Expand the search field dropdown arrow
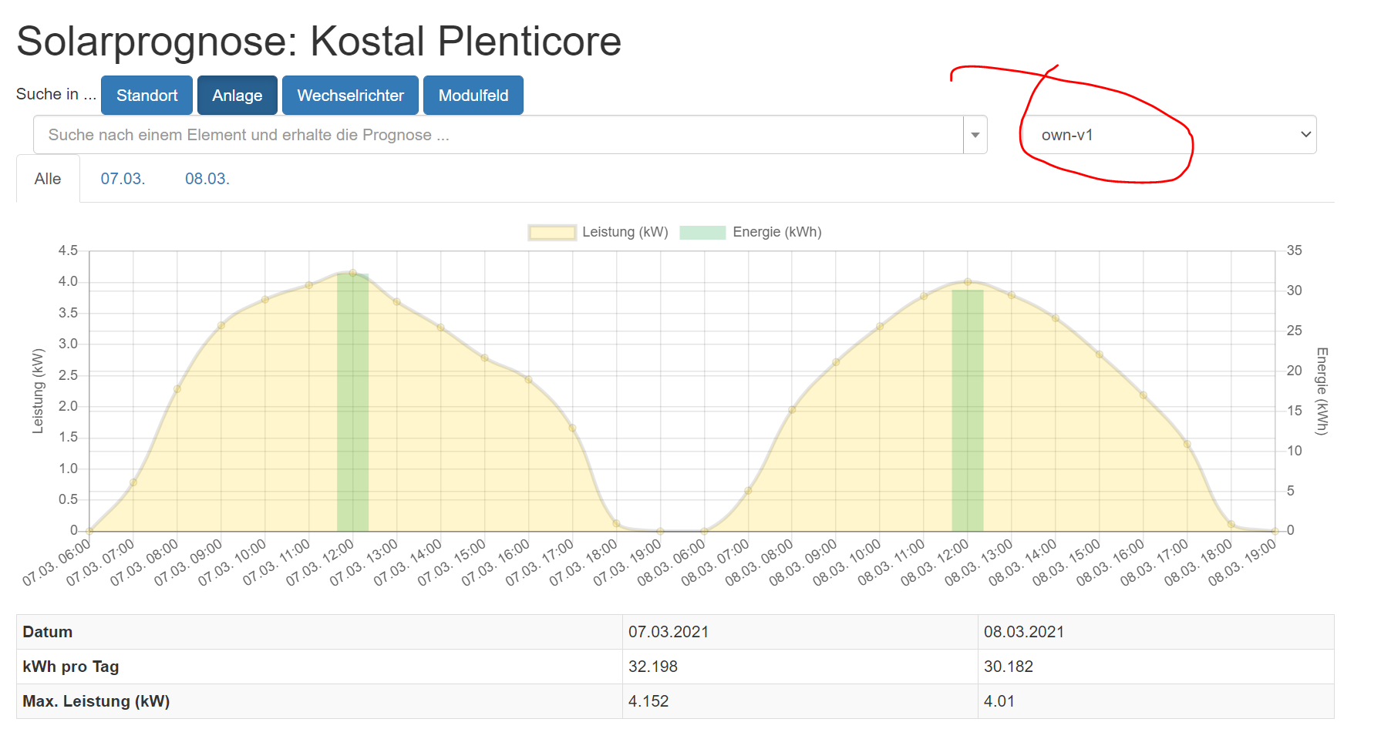 [975, 135]
